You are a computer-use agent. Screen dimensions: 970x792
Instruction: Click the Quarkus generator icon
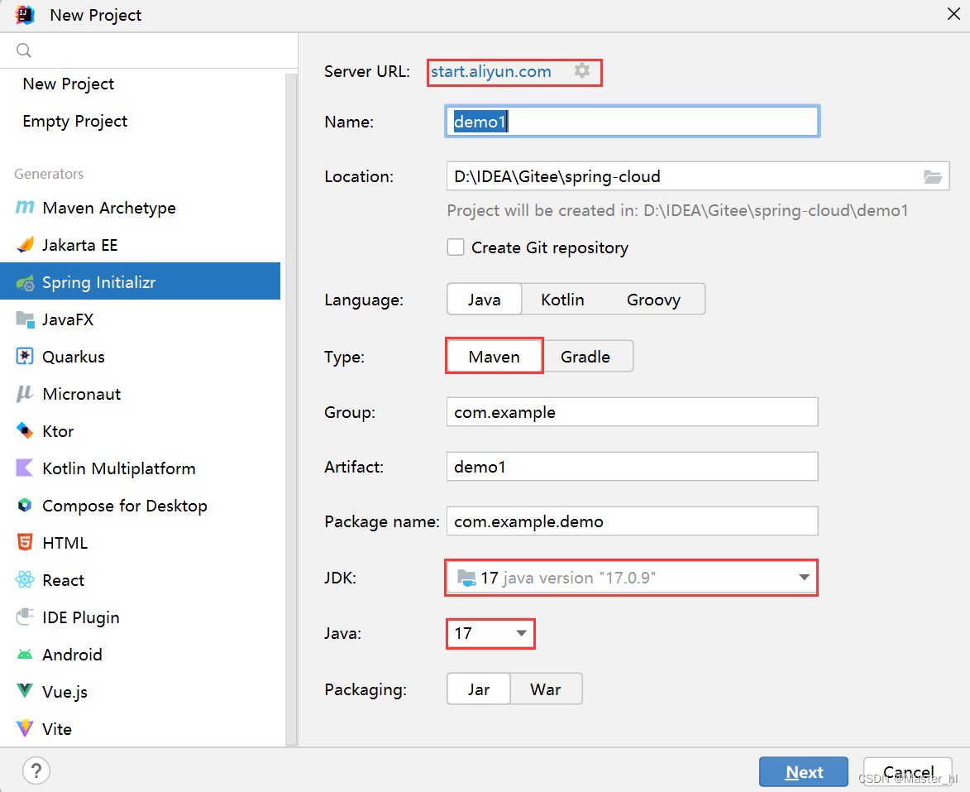click(x=25, y=357)
